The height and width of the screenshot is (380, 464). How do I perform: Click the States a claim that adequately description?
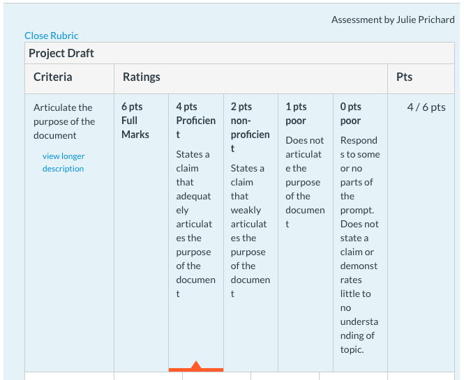195,224
